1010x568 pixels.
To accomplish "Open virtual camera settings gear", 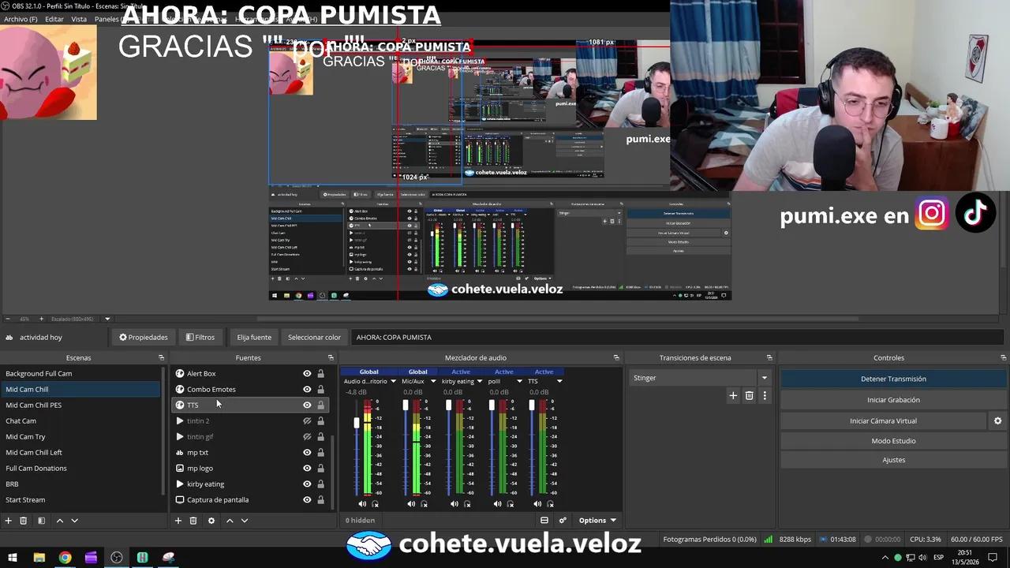I will pyautogui.click(x=997, y=421).
